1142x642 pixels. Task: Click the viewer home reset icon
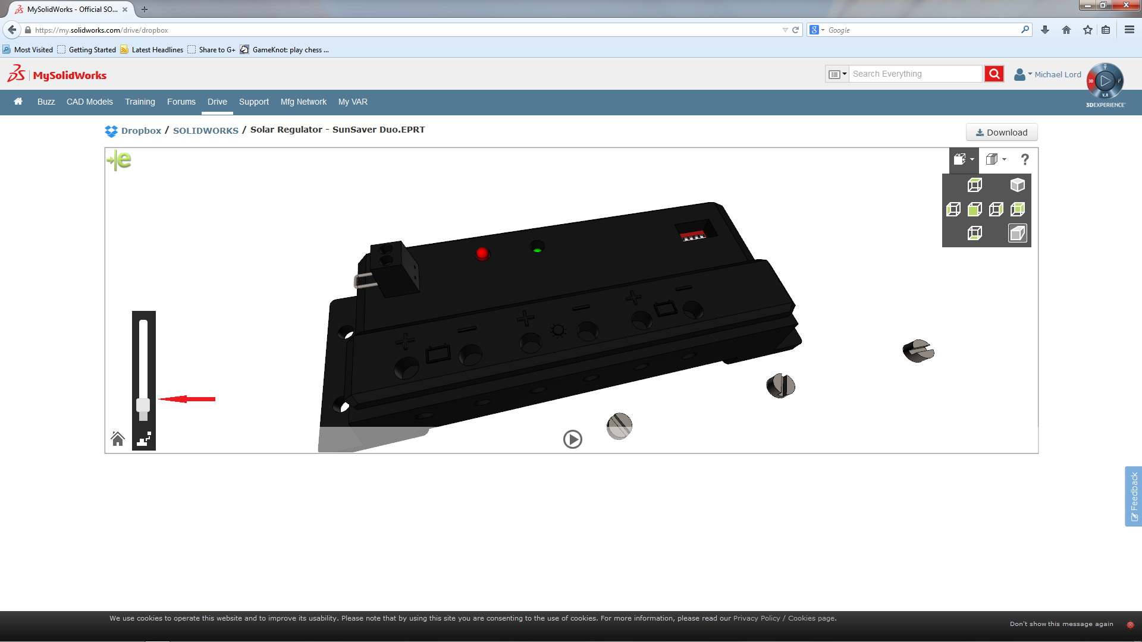(118, 439)
